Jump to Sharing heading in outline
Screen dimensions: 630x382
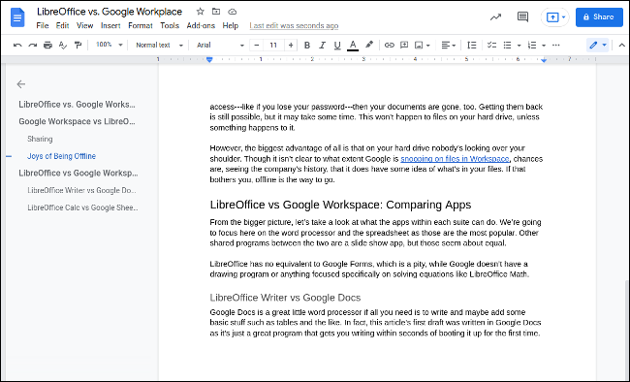[40, 139]
